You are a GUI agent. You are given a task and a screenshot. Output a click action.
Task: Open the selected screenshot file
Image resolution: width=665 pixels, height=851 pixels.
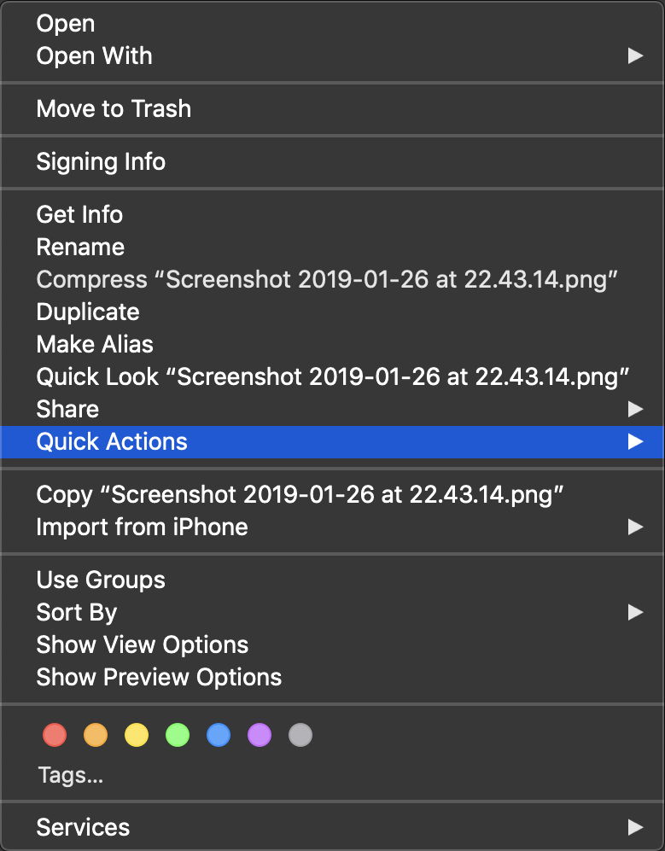(x=64, y=24)
